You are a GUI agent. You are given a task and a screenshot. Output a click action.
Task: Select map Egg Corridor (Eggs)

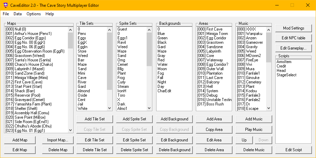point(25,38)
